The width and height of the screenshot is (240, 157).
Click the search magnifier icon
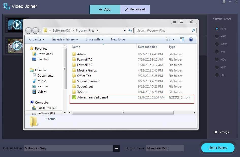click(x=194, y=31)
